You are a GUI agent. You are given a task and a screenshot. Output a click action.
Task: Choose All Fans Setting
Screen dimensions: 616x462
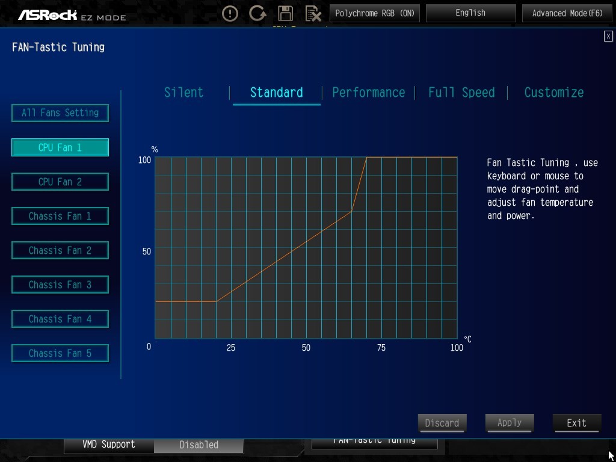point(60,113)
